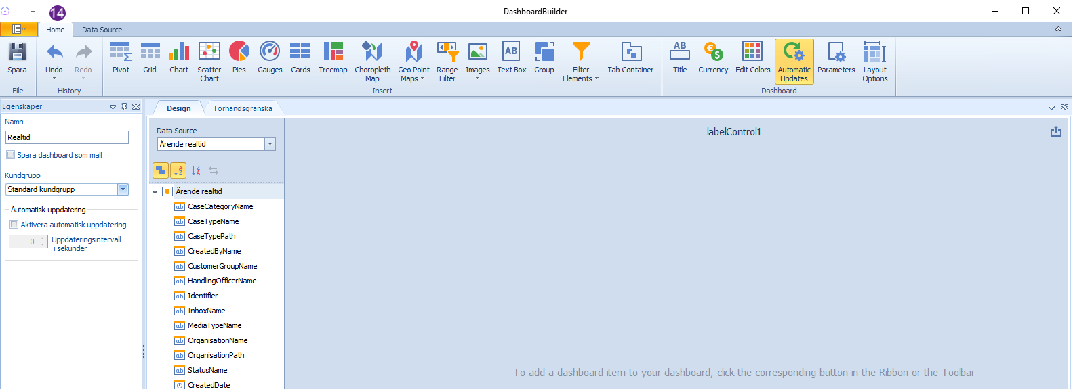
Task: Insert a Gauges item
Action: click(270, 58)
